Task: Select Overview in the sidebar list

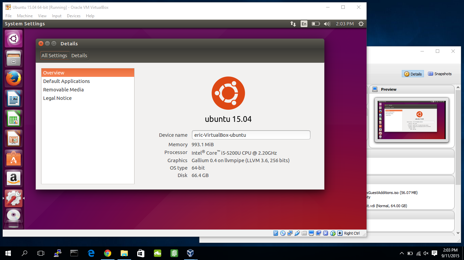Action: click(88, 73)
